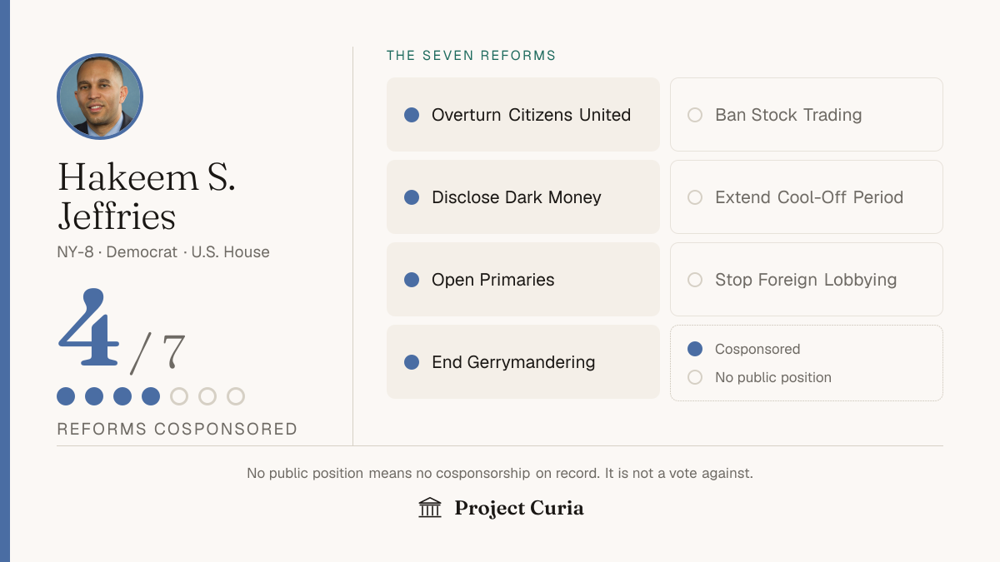Select the Stop Foreign Lobbying card
Image resolution: width=1000 pixels, height=562 pixels.
[x=807, y=280]
